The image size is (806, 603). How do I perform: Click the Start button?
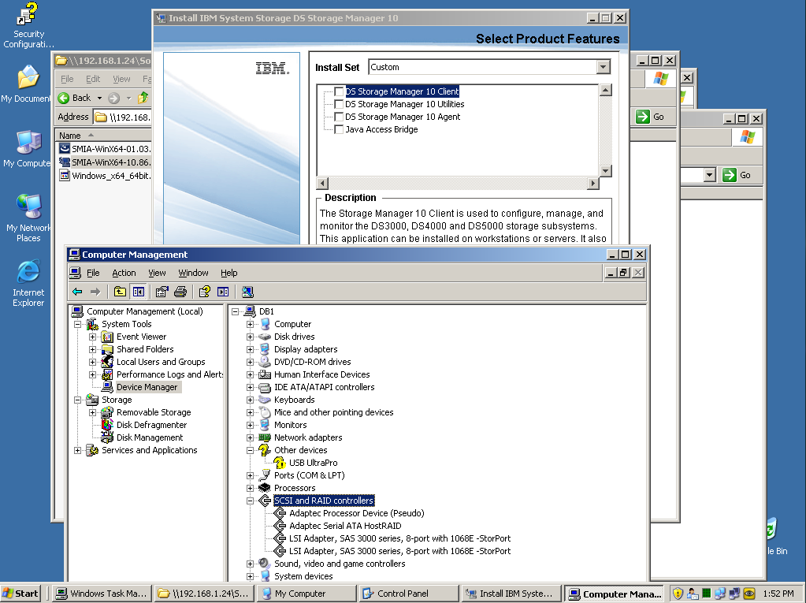[21, 594]
